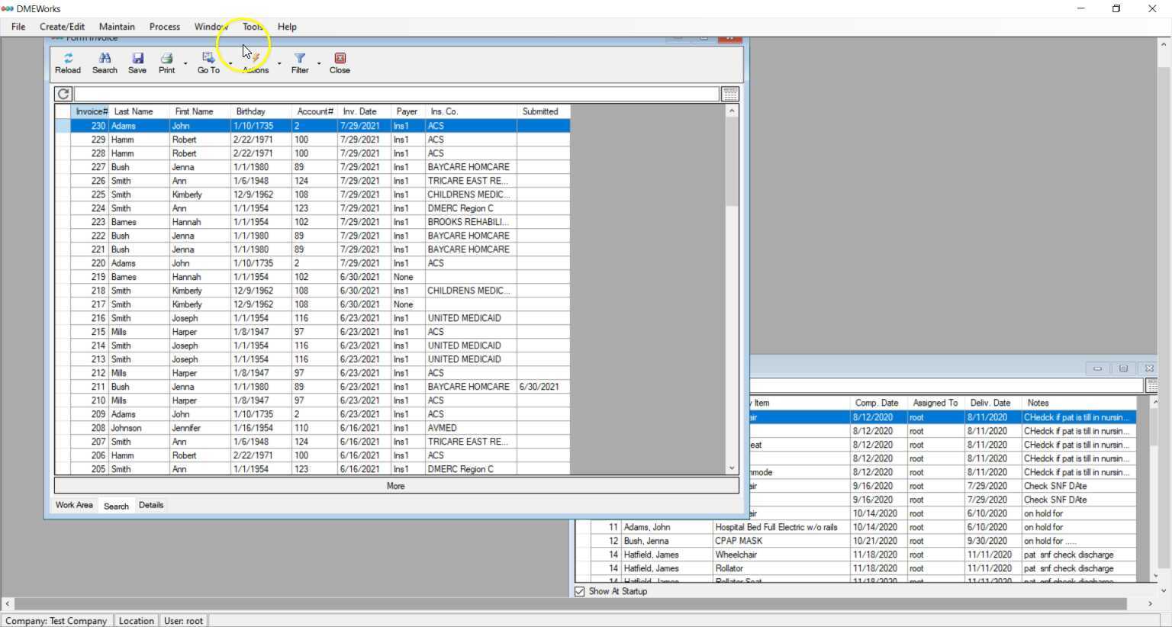The image size is (1172, 627).
Task: Sort by the Inv. Date column header
Action: [x=360, y=111]
